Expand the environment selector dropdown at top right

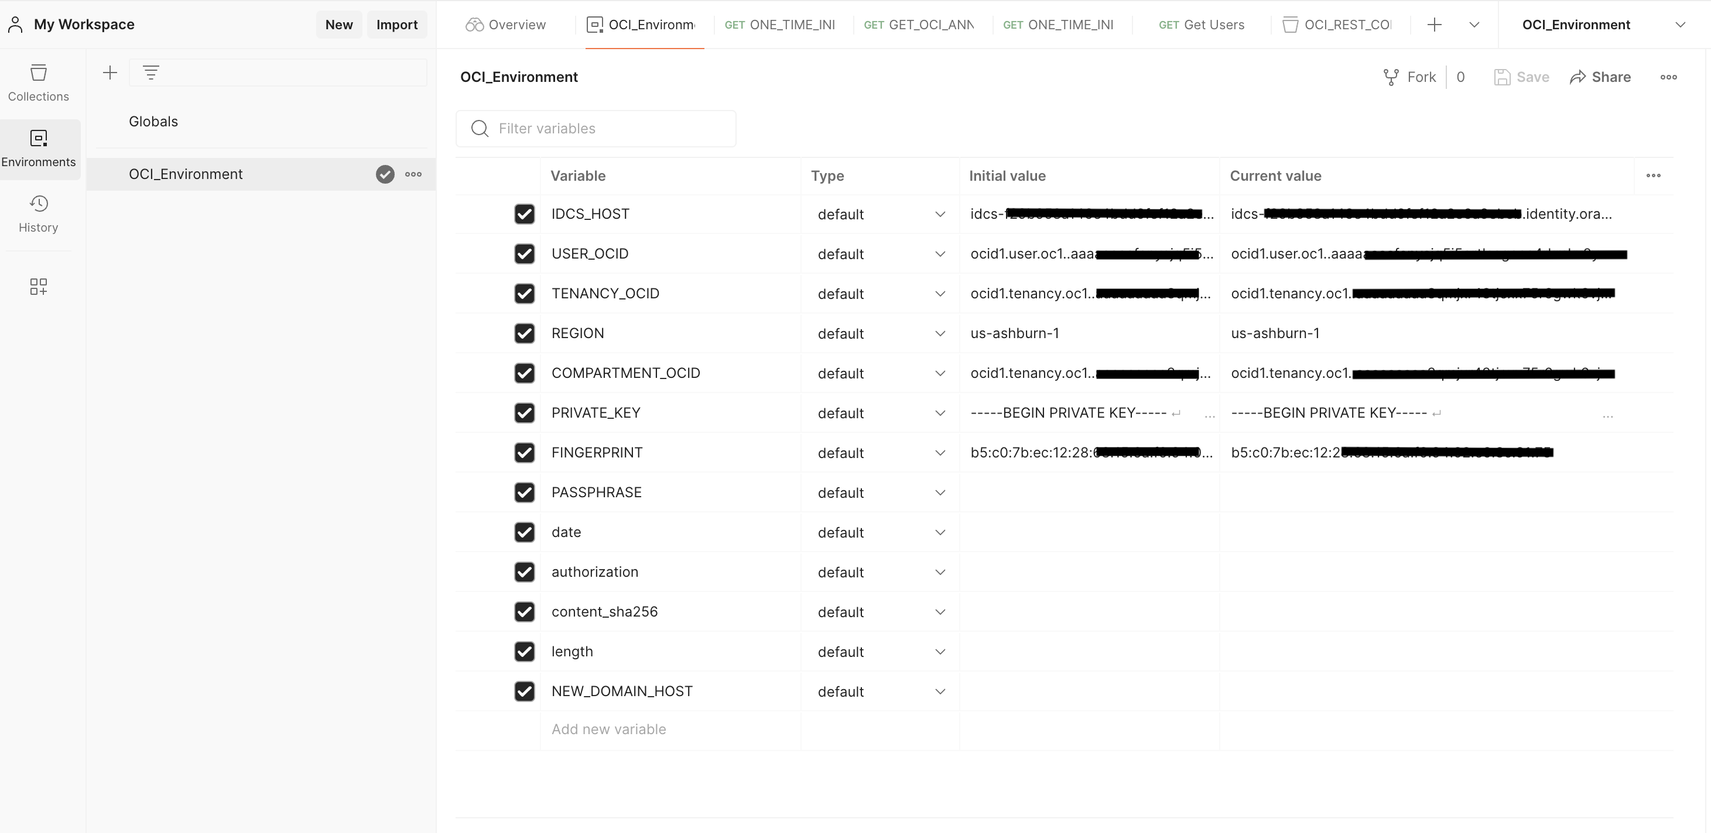[1680, 25]
